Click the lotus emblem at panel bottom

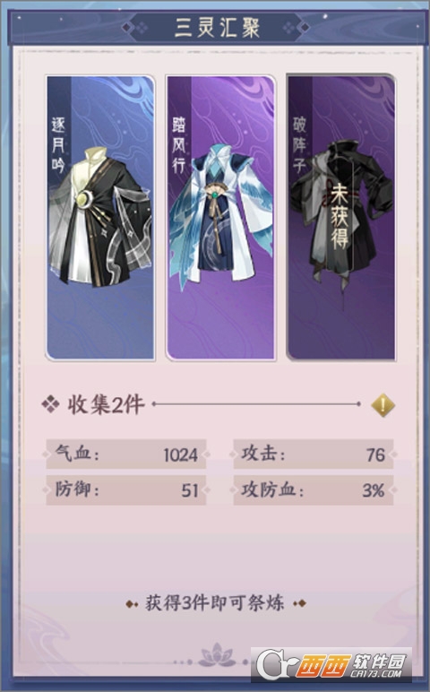[x=217, y=654]
